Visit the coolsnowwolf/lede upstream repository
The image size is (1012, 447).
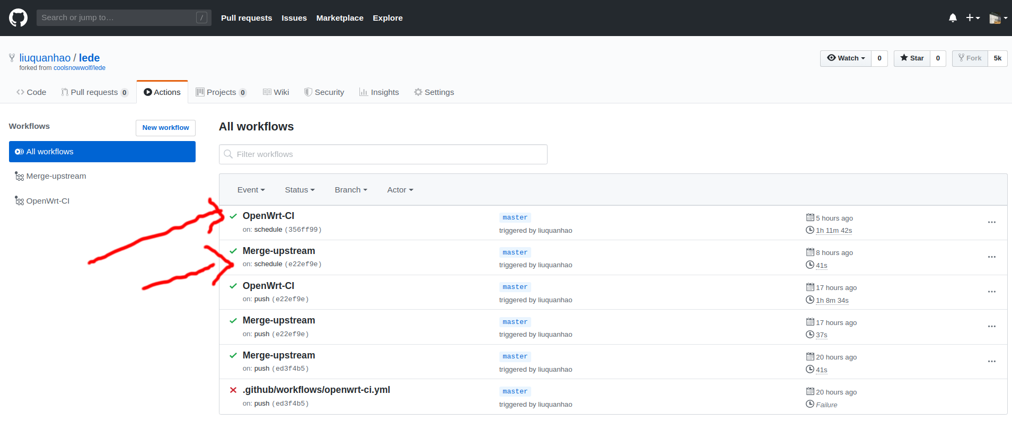(80, 68)
